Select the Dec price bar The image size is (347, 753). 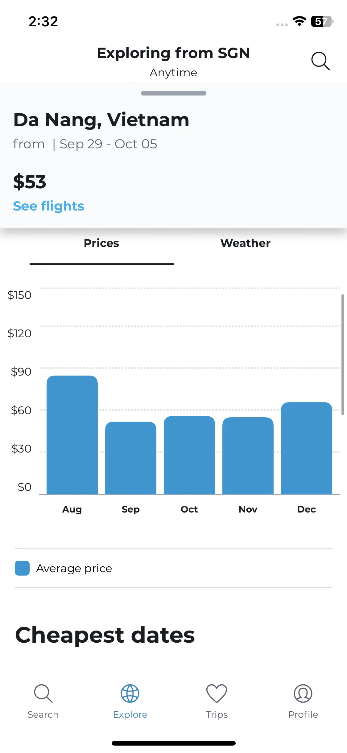pos(307,448)
